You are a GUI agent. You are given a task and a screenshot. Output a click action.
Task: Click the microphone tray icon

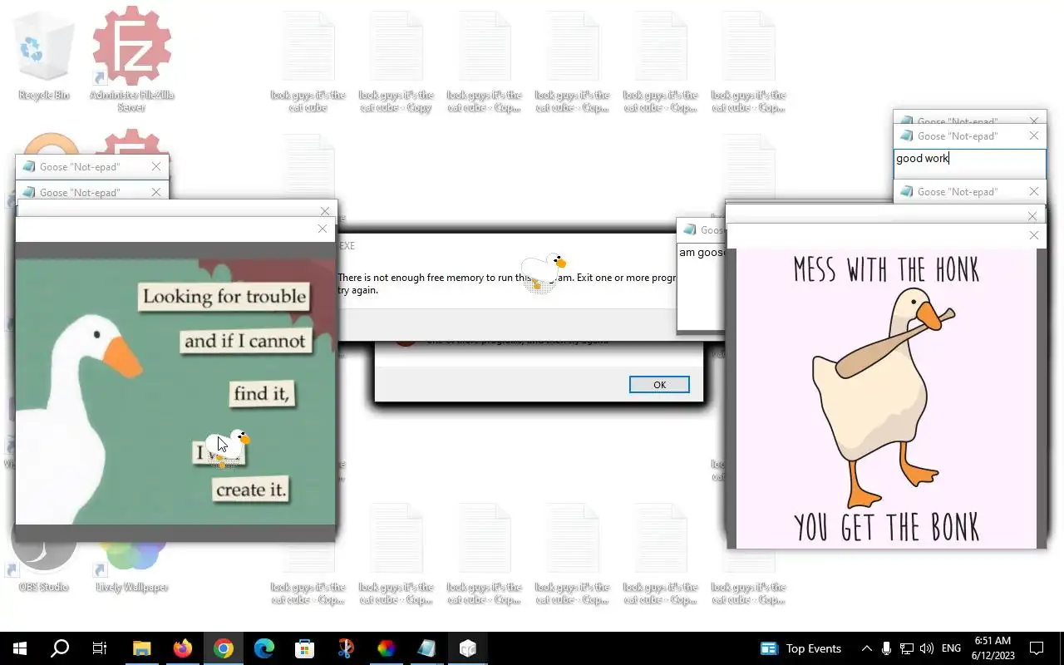(887, 648)
